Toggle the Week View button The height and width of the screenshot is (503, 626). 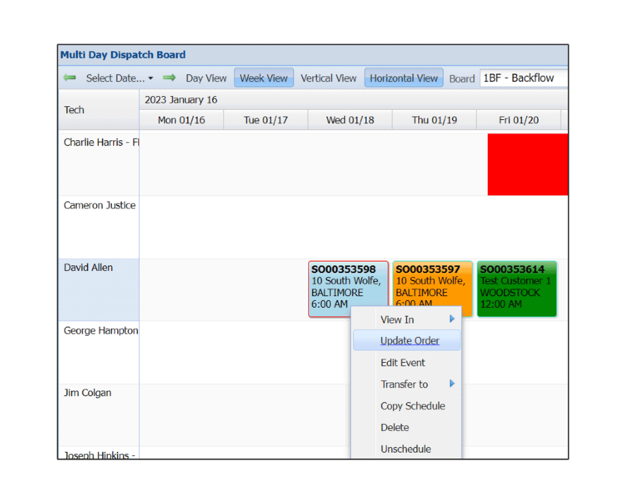coord(263,78)
